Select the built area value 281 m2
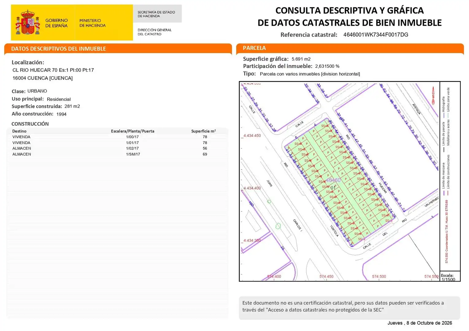This screenshot has width=469, height=331. point(72,106)
